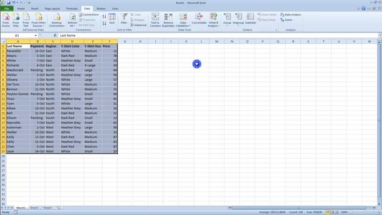Click Remove Duplicates
This screenshot has width=382, height=215.
click(168, 20)
